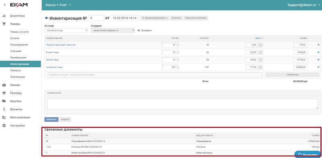This screenshot has height=158, width=322.
Task: Collapse sidebar using the chevron by EKAM logo
Action: pos(5,5)
